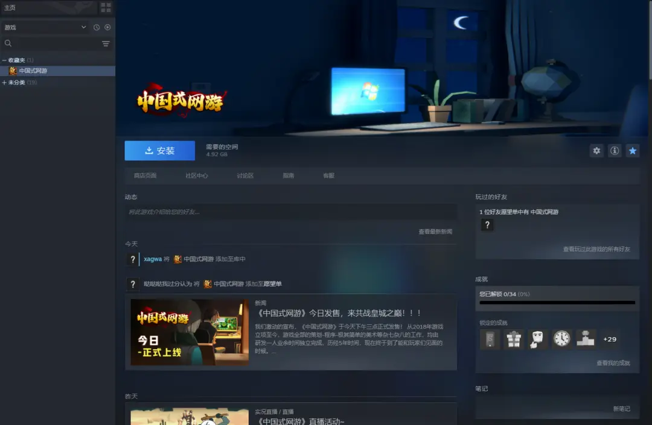Click 查看玩过此游戏的所有好友
The image size is (652, 425).
tap(596, 250)
